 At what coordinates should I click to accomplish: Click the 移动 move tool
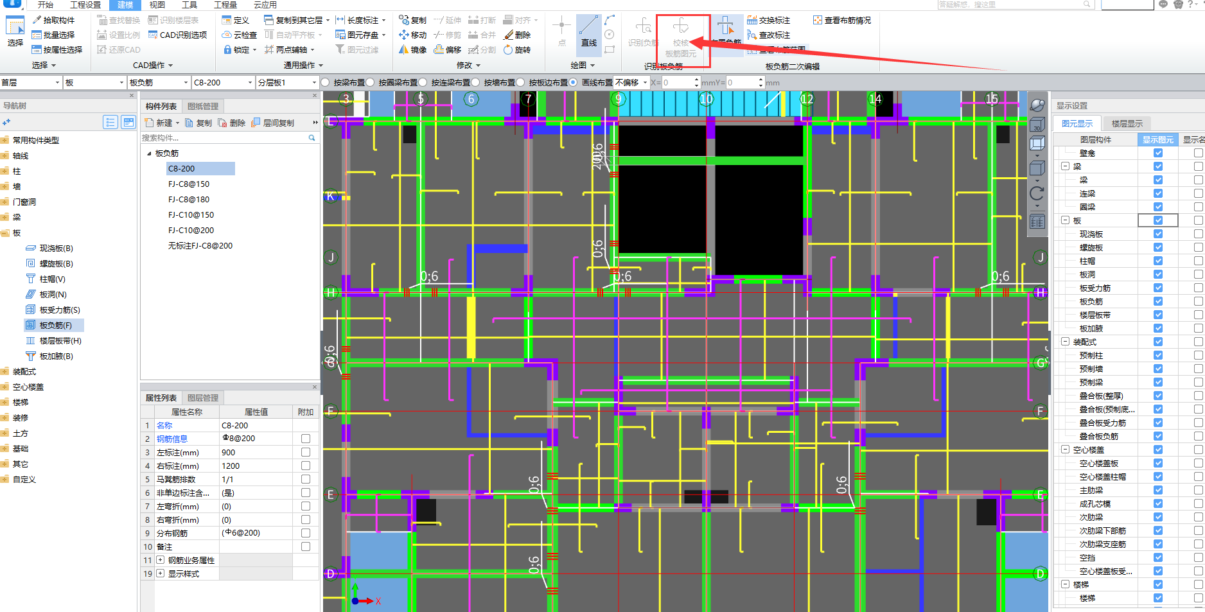pyautogui.click(x=412, y=35)
